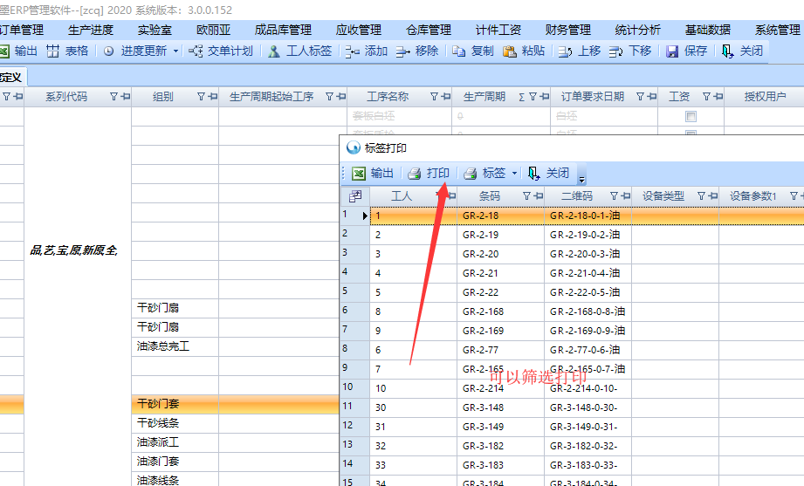Open the 标签 dropdown arrow in the dialog toolbar
The height and width of the screenshot is (486, 804).
[515, 174]
